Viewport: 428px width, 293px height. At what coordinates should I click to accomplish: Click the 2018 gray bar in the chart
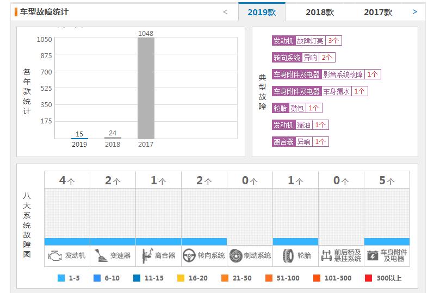113,138
